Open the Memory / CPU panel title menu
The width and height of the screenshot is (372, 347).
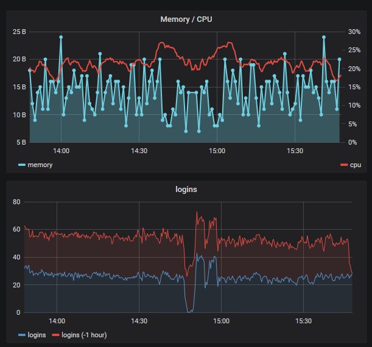tap(187, 19)
